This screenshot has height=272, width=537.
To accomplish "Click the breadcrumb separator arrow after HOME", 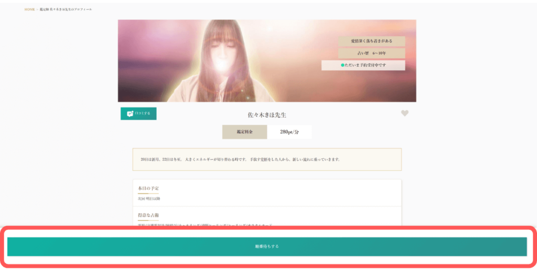I will click(37, 9).
